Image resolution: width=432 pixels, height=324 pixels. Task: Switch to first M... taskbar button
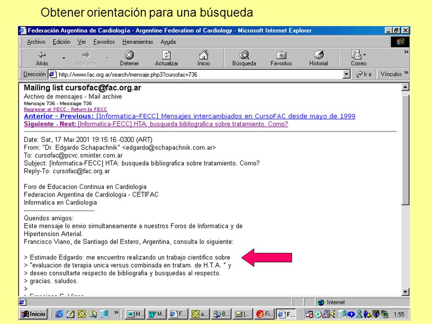coord(135,314)
